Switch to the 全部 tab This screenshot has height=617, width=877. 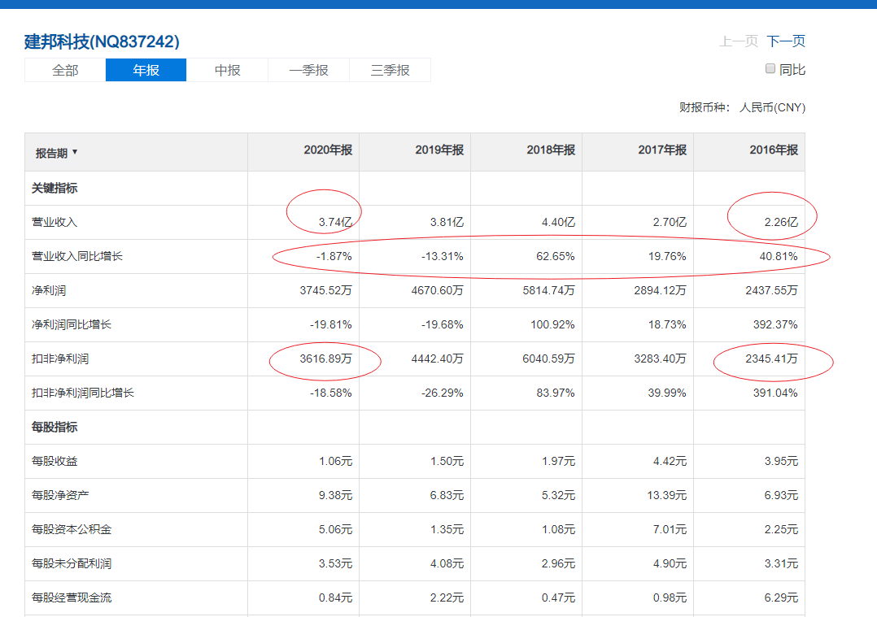(65, 70)
